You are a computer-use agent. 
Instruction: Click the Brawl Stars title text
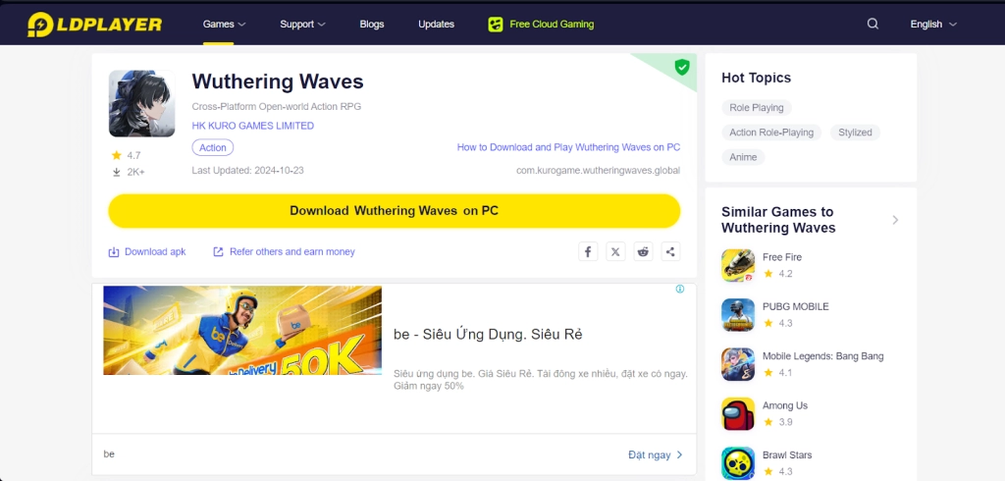[x=787, y=454]
